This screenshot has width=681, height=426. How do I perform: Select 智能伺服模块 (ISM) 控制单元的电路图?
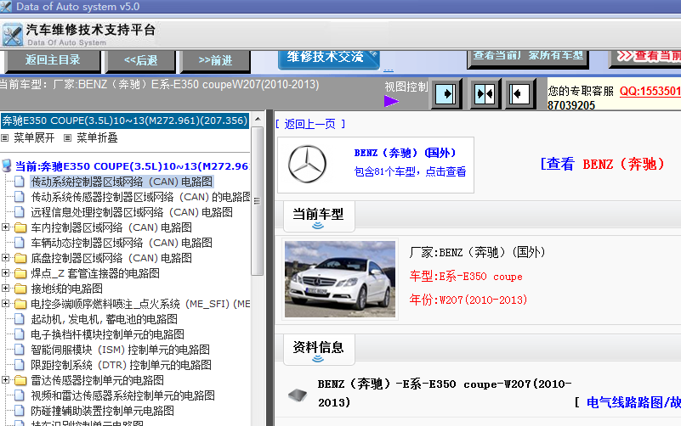click(121, 350)
